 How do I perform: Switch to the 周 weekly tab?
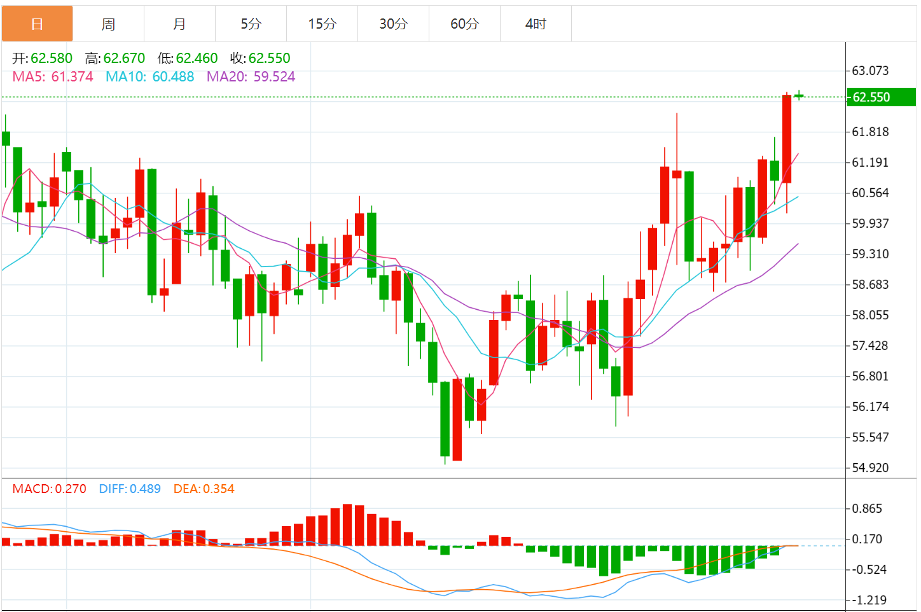tap(109, 24)
